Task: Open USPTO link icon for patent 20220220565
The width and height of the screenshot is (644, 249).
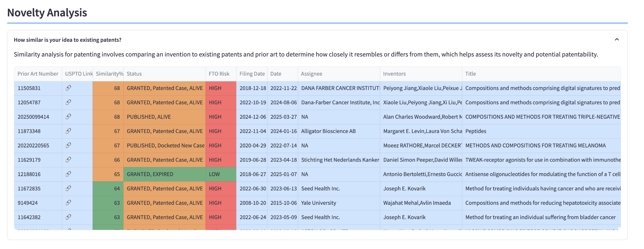Action: (x=68, y=145)
